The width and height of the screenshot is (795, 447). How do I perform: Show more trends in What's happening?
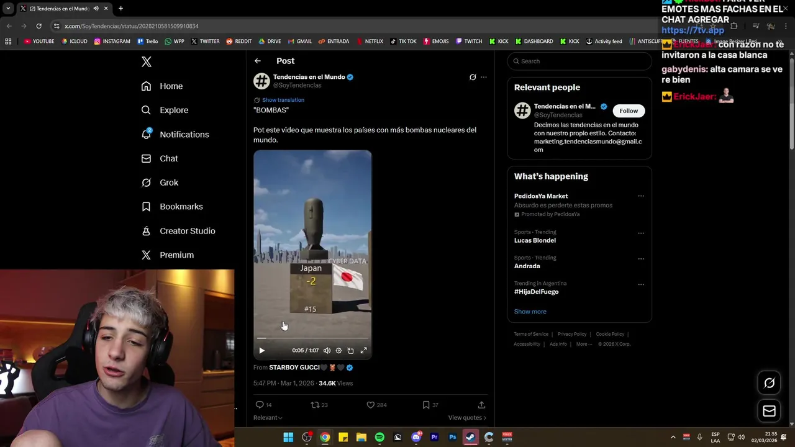pyautogui.click(x=530, y=312)
